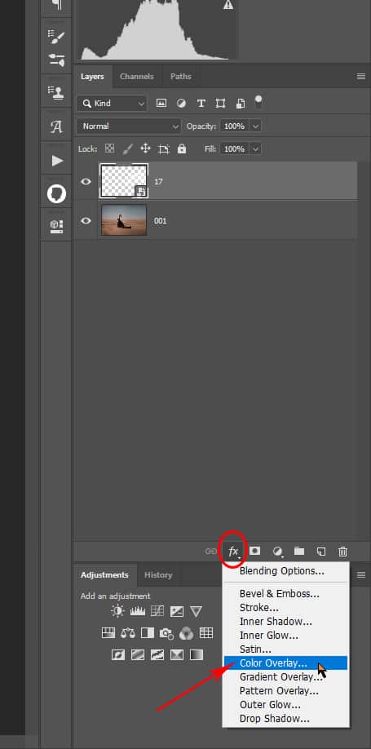Open the Actions panel play icon
The height and width of the screenshot is (749, 371).
57,161
